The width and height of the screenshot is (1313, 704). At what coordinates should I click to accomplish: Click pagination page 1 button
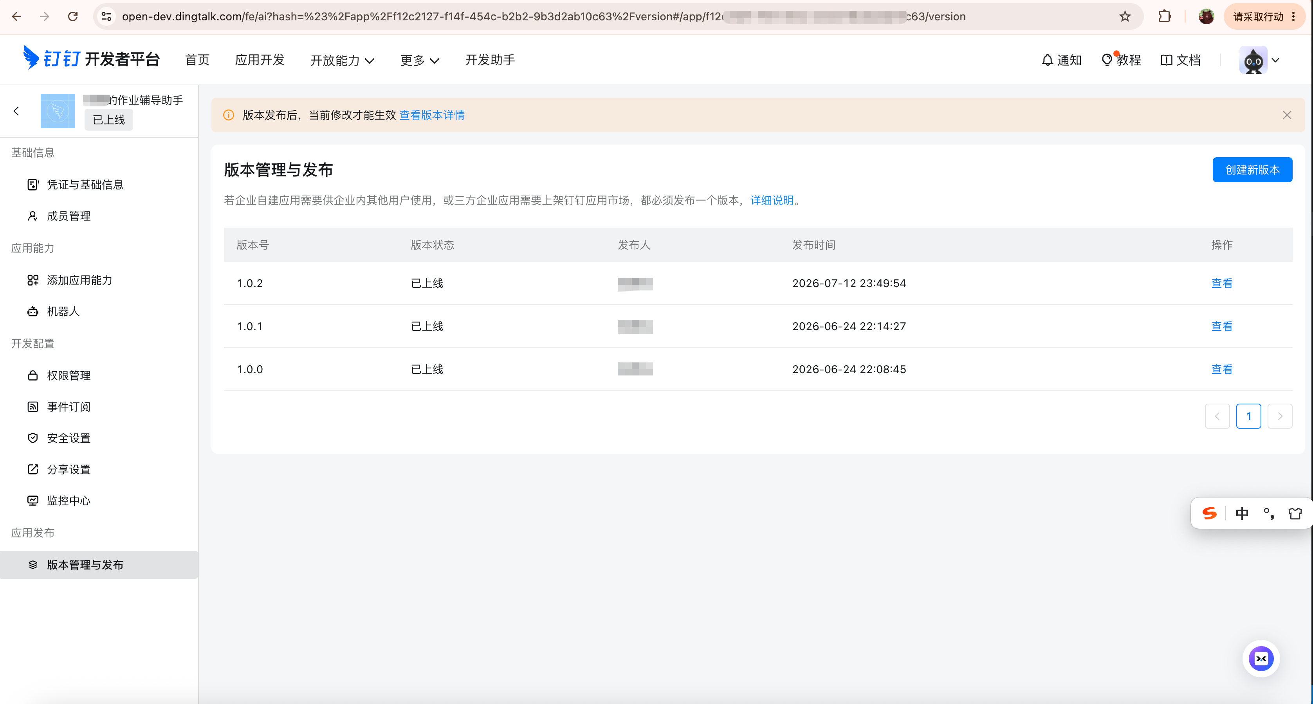tap(1249, 416)
